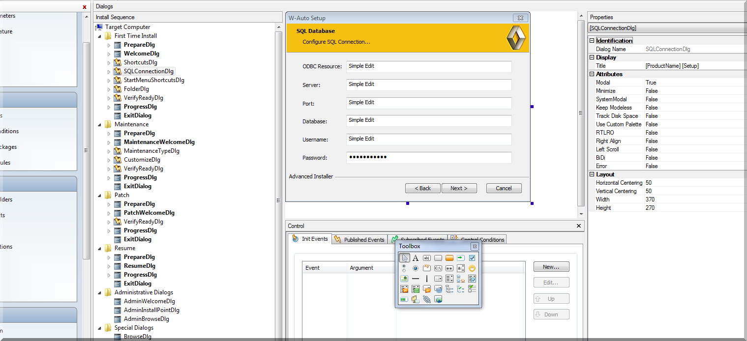Select the Picture control in the Toolbox
747x341 pixels.
(404, 278)
